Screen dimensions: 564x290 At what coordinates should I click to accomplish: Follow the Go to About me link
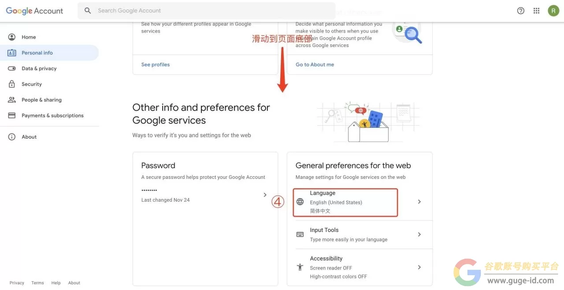pyautogui.click(x=315, y=65)
